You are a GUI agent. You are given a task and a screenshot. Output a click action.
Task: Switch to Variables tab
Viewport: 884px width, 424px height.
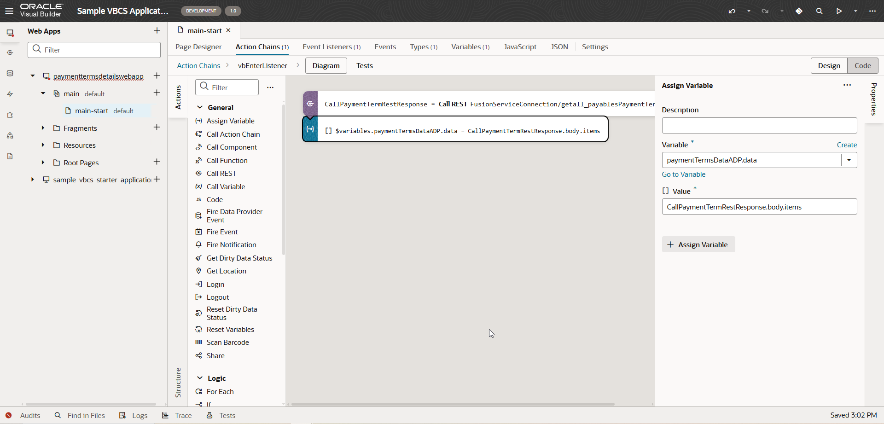(x=470, y=47)
